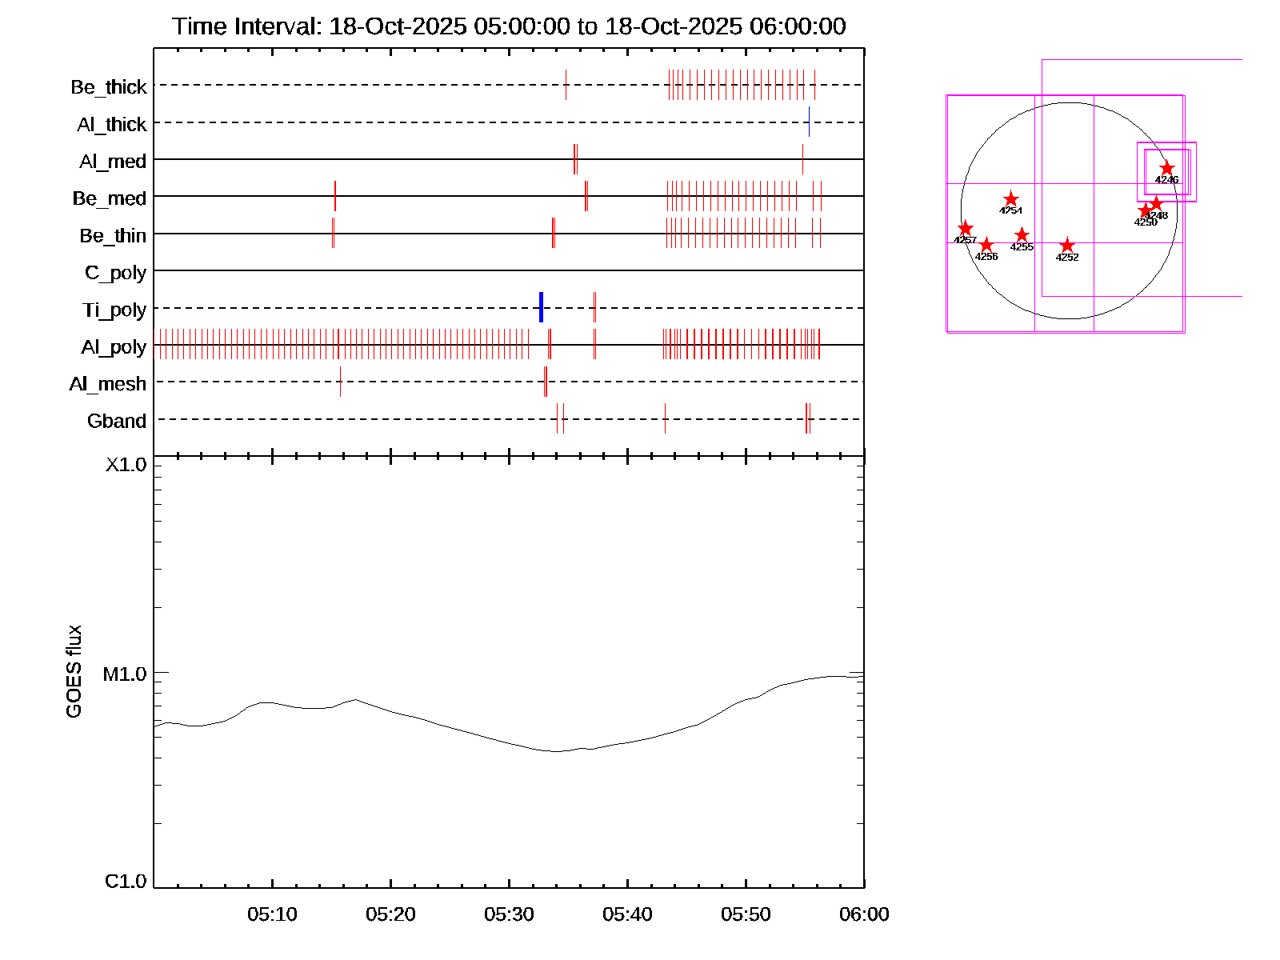1280x960 pixels.
Task: Click the M1.0 flux axis label
Action: coord(125,674)
